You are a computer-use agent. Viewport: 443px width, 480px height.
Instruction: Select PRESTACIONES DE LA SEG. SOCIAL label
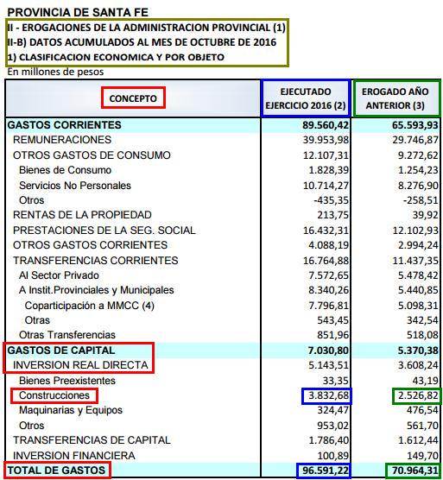click(x=104, y=230)
